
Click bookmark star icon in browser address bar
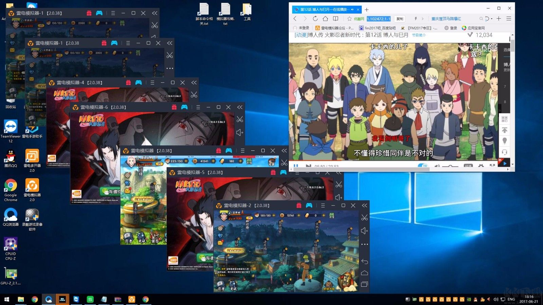349,19
